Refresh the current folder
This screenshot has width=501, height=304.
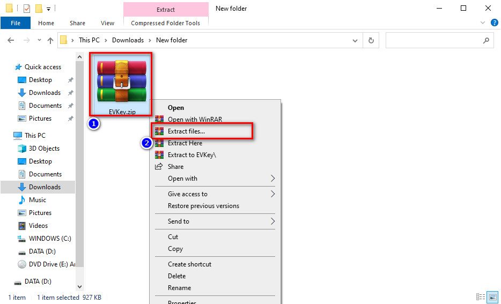(371, 41)
